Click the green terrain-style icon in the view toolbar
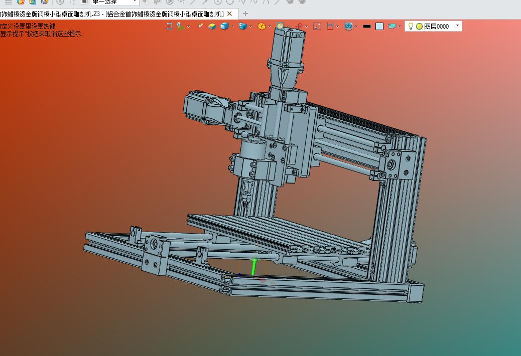This screenshot has width=521, height=356. tap(180, 26)
